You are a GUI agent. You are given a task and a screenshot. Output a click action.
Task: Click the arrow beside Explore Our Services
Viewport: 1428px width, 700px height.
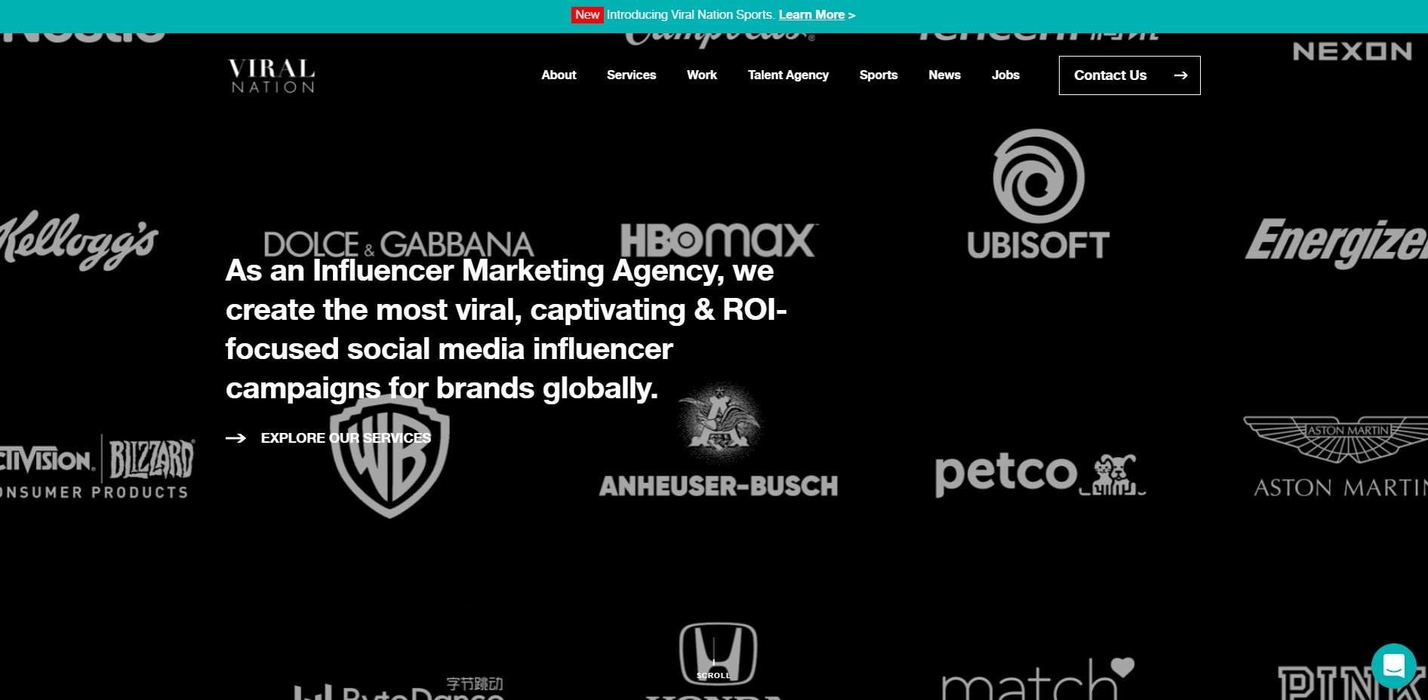pyautogui.click(x=235, y=438)
